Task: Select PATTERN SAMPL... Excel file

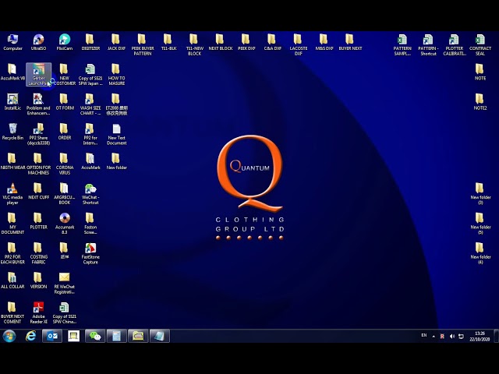Action: [x=402, y=45]
